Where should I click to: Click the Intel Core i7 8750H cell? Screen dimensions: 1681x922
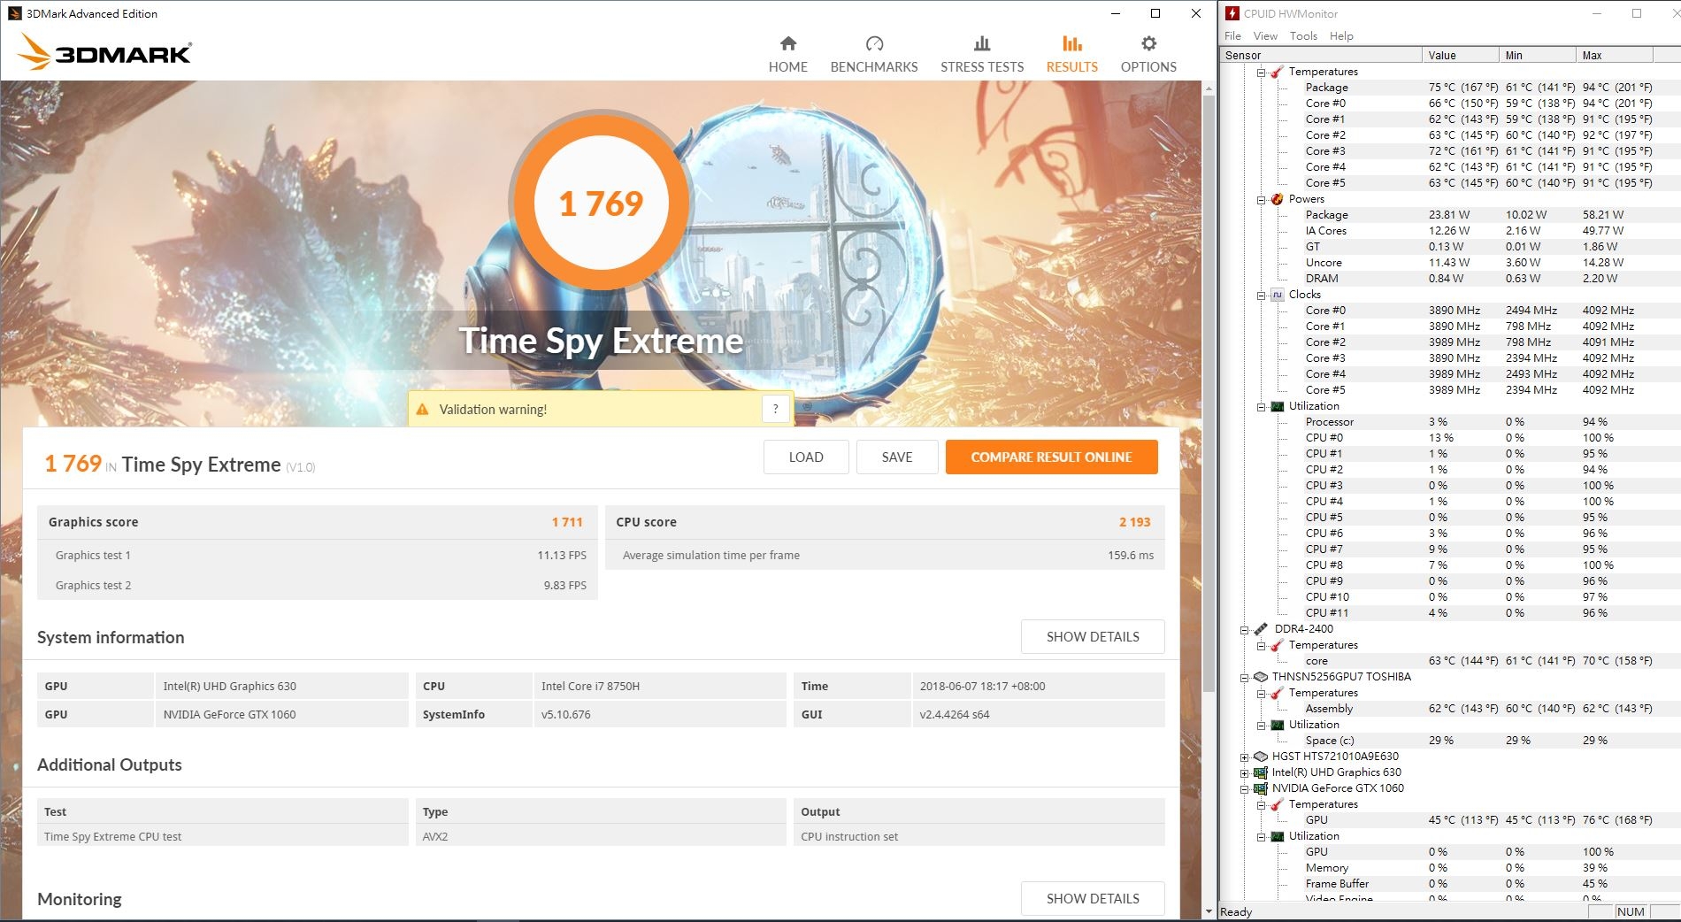click(x=659, y=686)
